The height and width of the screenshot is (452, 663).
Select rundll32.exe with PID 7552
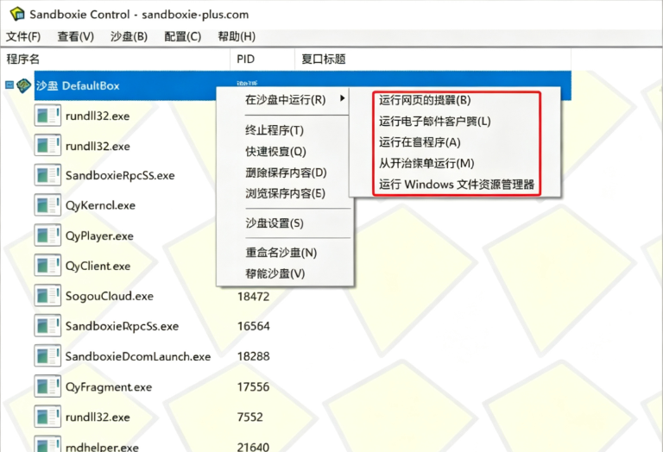tap(98, 417)
